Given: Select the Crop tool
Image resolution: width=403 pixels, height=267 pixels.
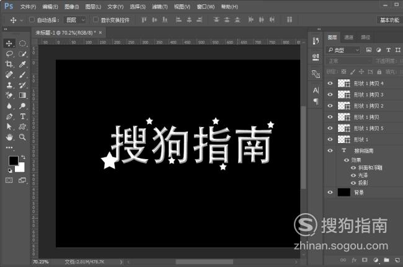Looking at the screenshot, I should tap(9, 64).
